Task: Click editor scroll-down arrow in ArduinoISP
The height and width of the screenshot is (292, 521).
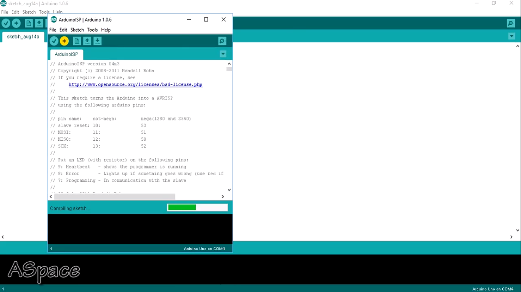Action: 229,190
